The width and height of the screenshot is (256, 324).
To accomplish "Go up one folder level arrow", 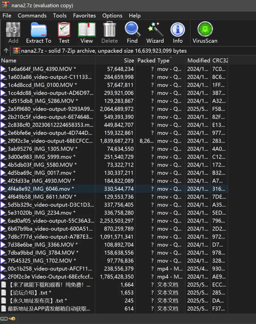I will point(6,51).
